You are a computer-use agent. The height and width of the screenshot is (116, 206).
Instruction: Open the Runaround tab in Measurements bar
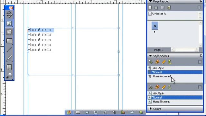pyautogui.click(x=96, y=112)
